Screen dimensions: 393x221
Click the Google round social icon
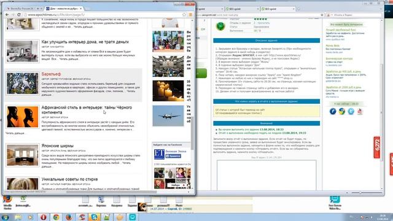(341, 111)
